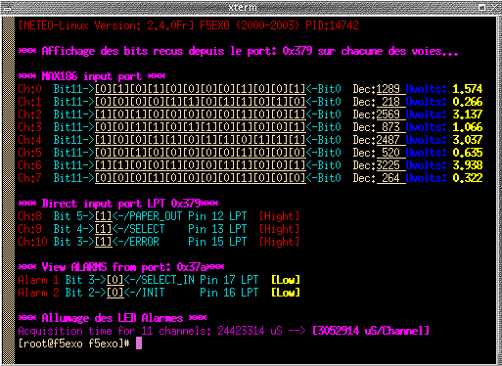This screenshot has width=502, height=366.
Task: Click the decimal value 2487
Action: (388, 140)
